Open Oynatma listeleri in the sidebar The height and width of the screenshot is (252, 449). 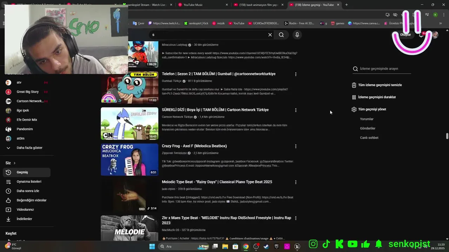pos(27,182)
